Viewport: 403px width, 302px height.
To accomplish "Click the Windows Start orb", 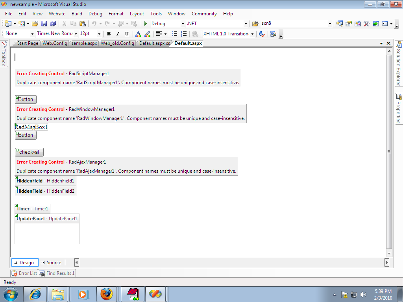I will 11,294.
